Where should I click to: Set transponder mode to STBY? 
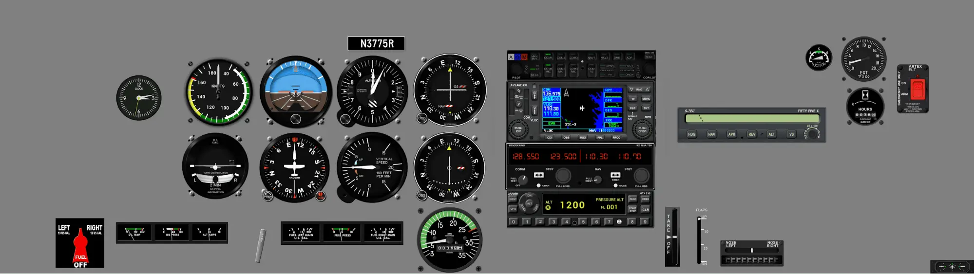[x=523, y=207]
